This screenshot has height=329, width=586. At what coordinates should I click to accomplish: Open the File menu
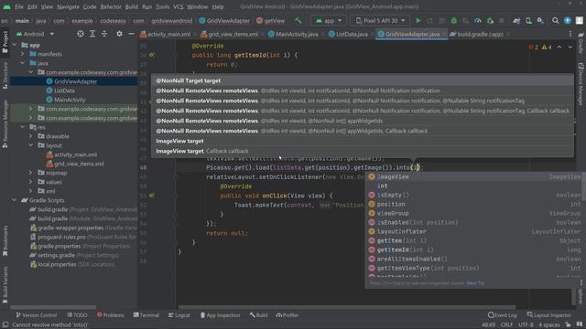pos(19,6)
